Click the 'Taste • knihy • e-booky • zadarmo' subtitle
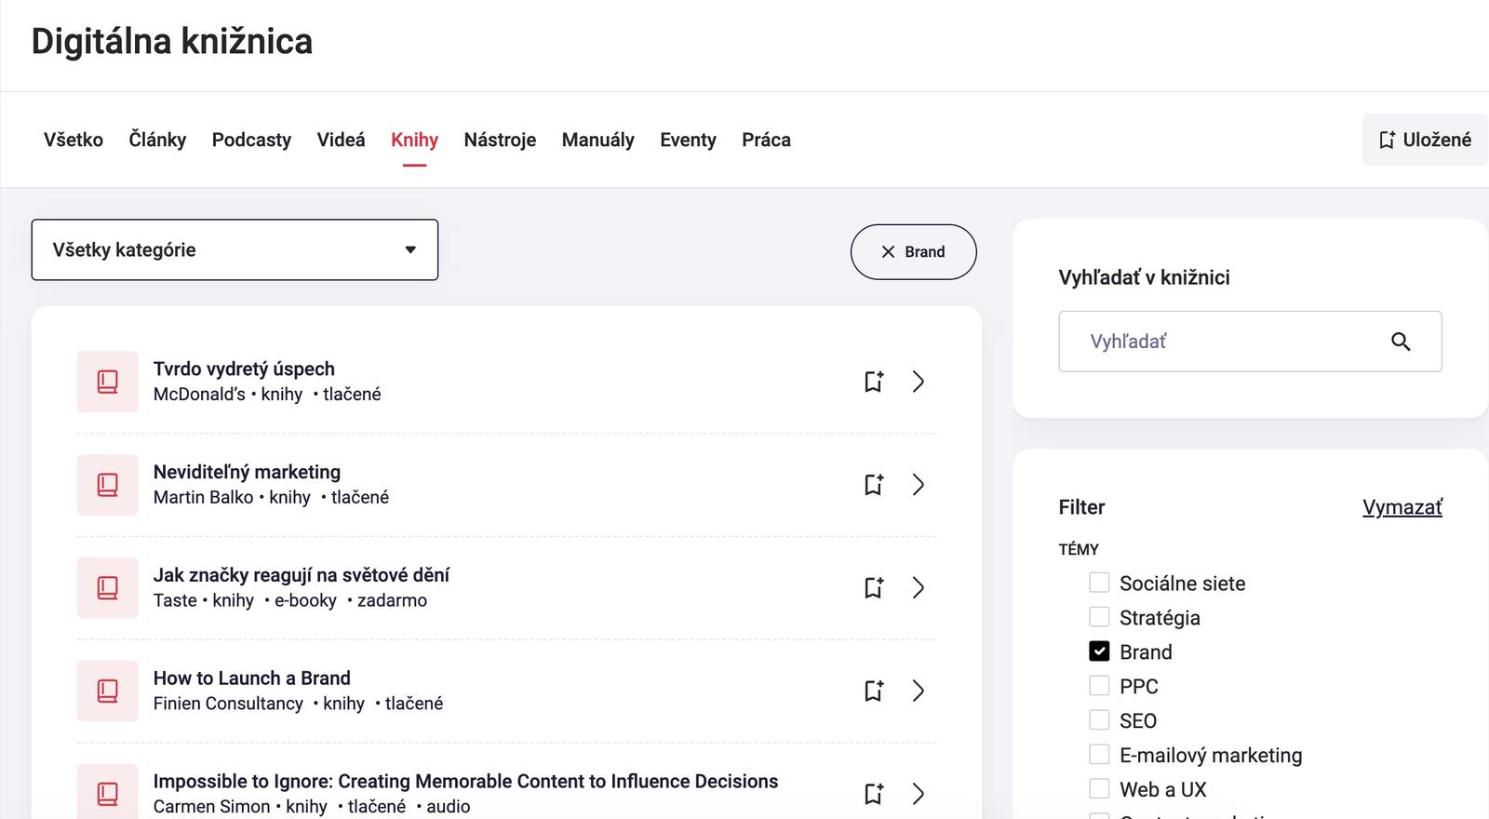The image size is (1489, 819). tap(290, 601)
